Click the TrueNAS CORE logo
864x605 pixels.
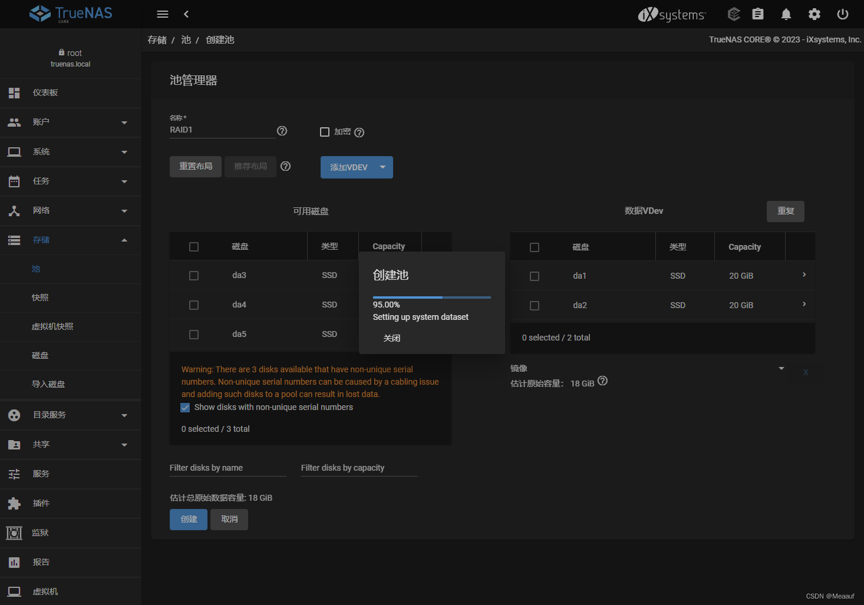click(71, 14)
